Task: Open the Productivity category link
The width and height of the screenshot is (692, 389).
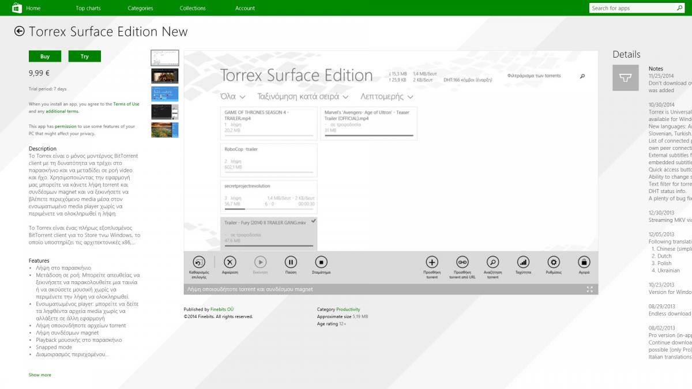Action: (x=348, y=309)
